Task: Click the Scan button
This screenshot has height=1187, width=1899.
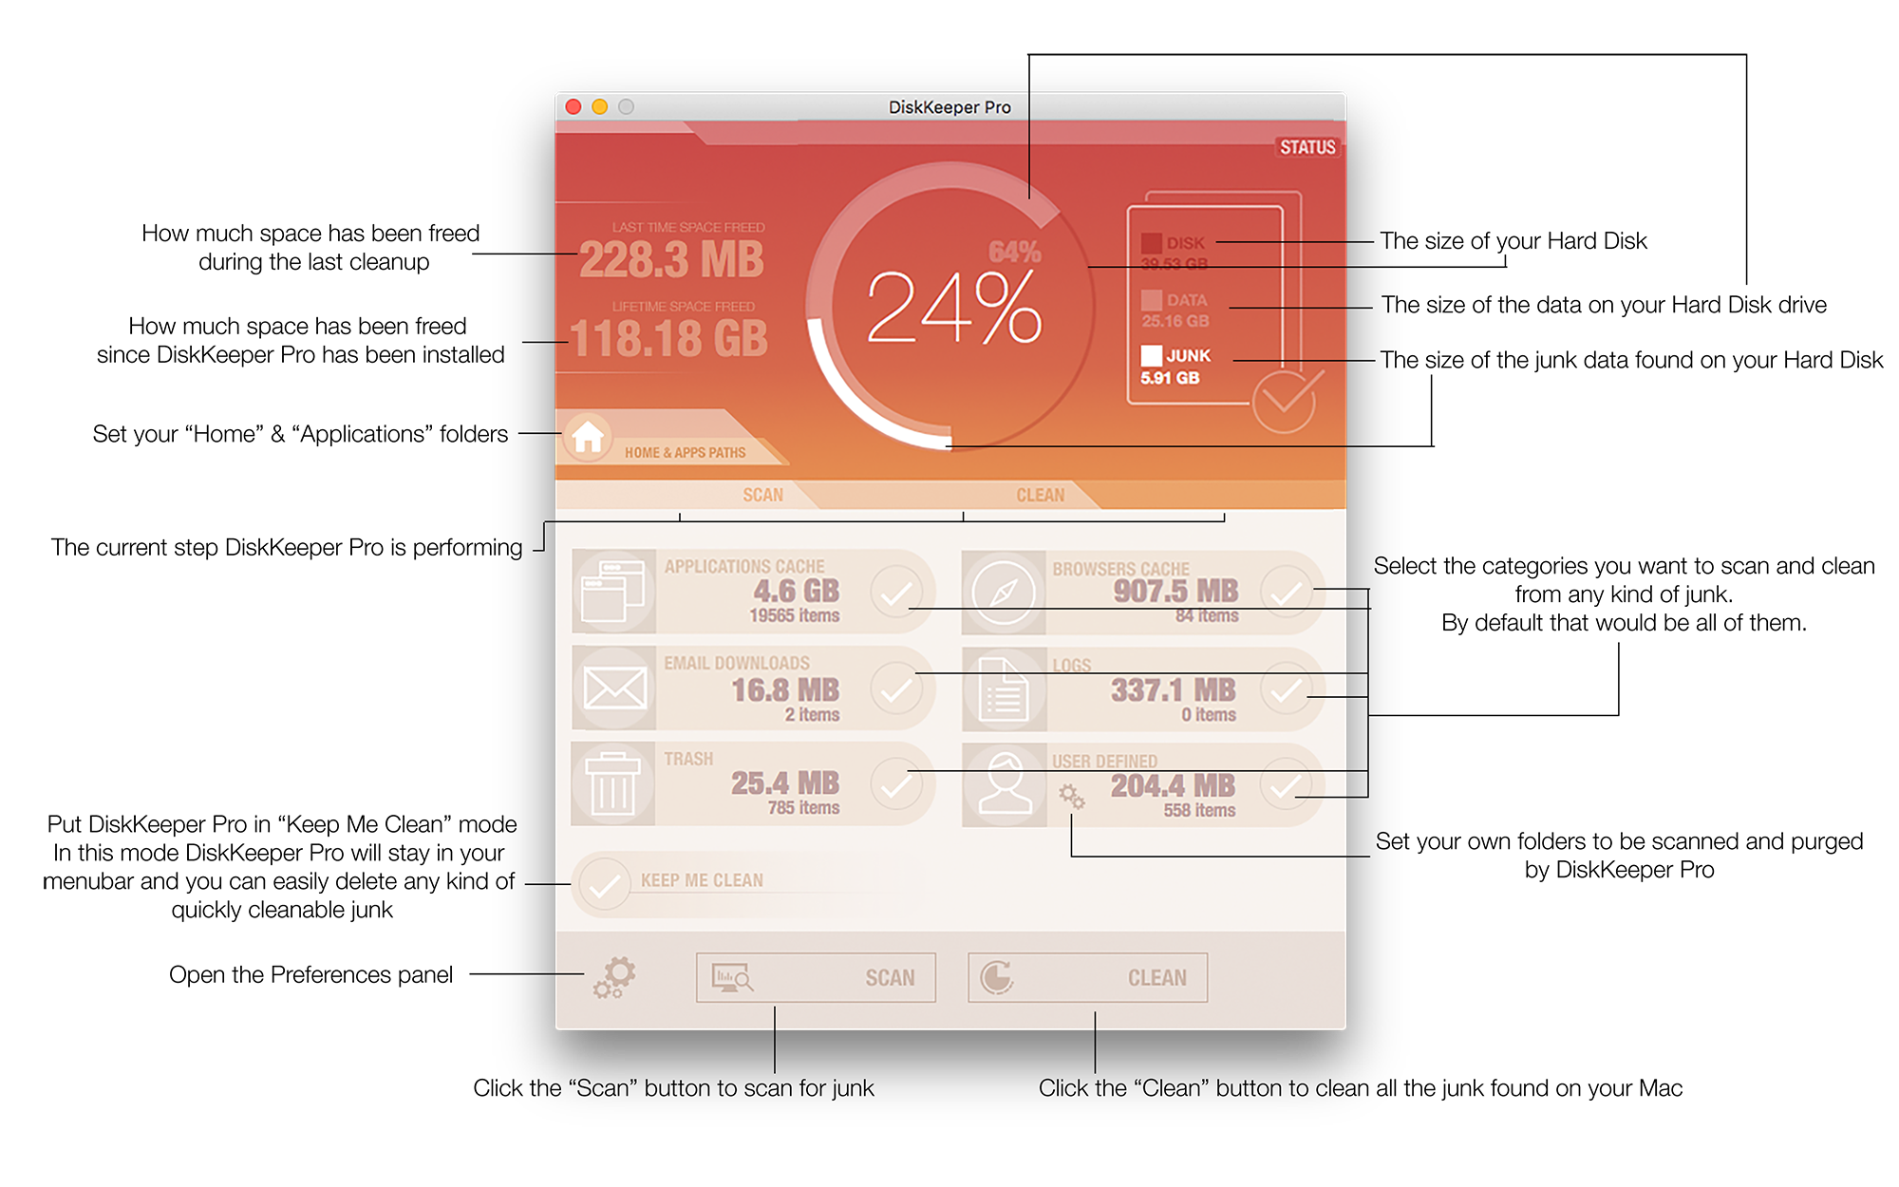Action: (x=816, y=977)
